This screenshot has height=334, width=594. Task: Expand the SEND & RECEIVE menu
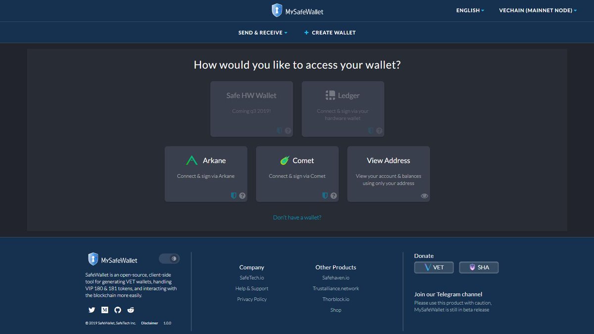tap(263, 33)
